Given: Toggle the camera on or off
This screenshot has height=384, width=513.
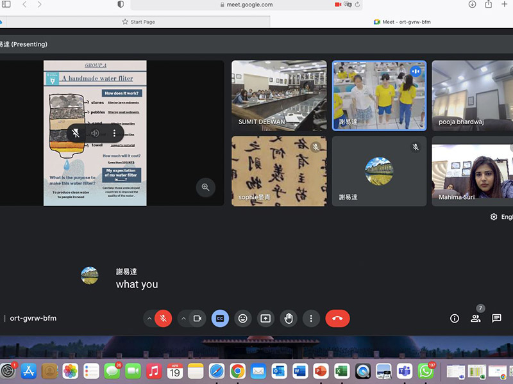Looking at the screenshot, I should pos(198,318).
